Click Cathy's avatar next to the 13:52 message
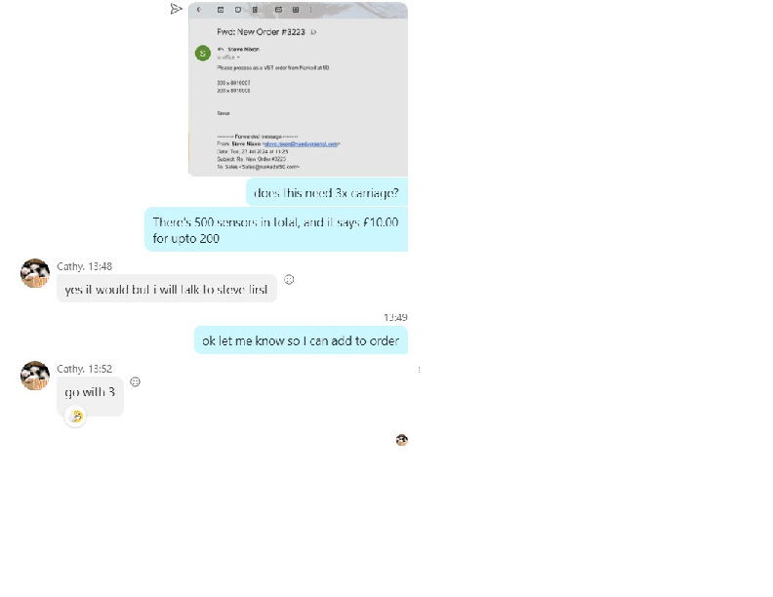This screenshot has width=773, height=597. click(35, 376)
